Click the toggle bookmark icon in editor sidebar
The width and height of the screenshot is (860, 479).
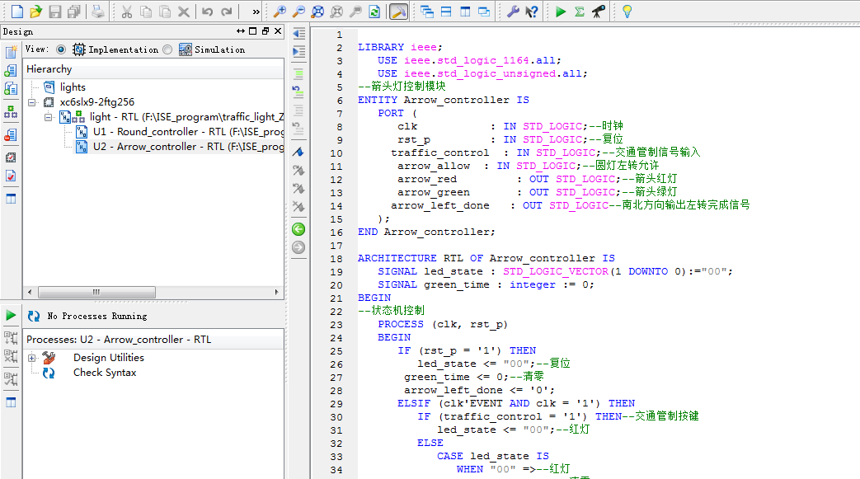(298, 152)
